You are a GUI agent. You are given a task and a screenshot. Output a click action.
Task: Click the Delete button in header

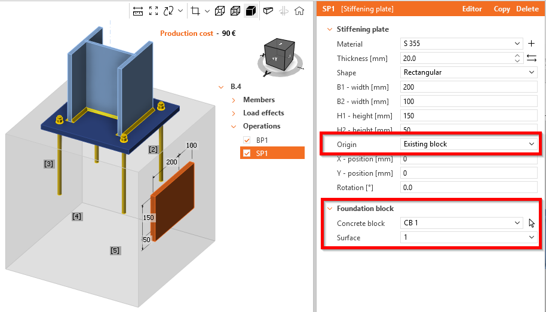pyautogui.click(x=527, y=9)
